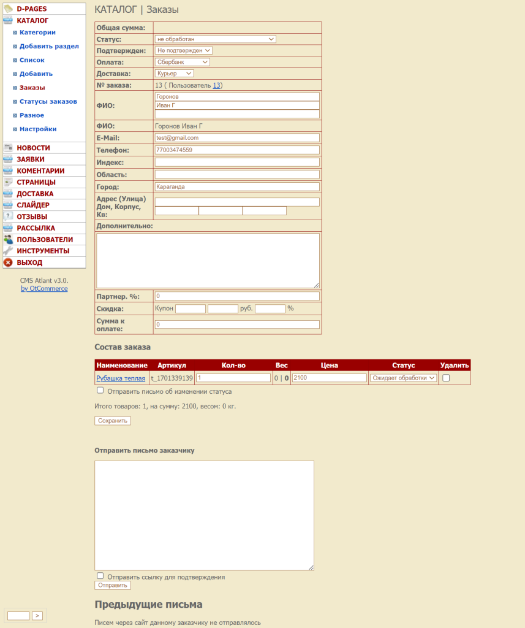This screenshot has height=628, width=525.
Task: Open the ИНСТРУМЕНТЫ menu section
Action: point(44,251)
